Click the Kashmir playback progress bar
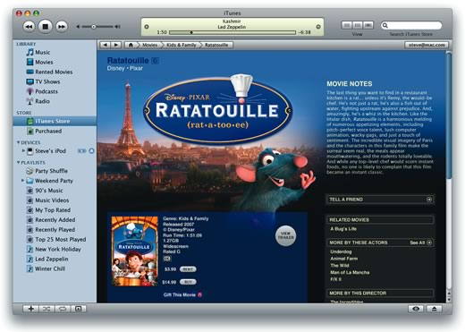Image resolution: width=465 pixels, height=332 pixels. pos(232,32)
